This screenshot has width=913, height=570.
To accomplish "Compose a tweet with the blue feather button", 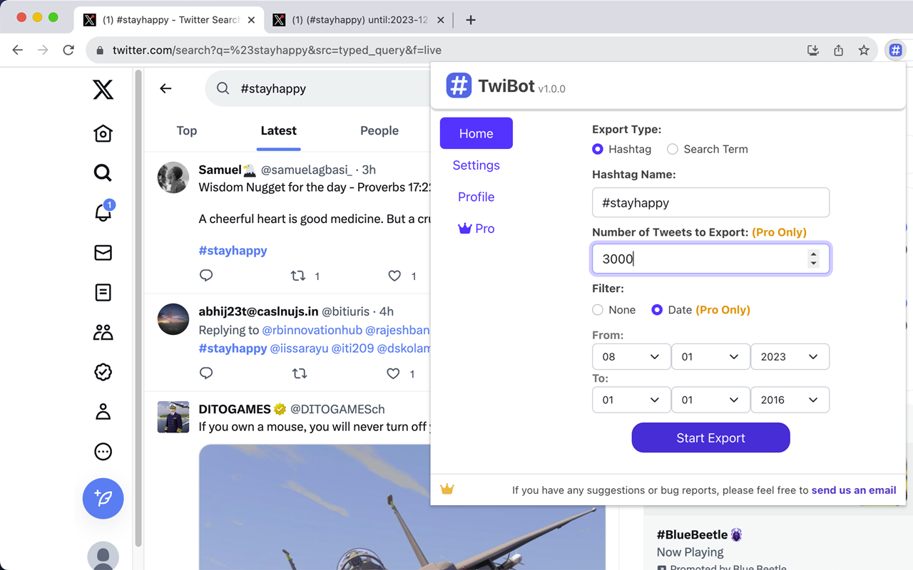I will (x=103, y=499).
